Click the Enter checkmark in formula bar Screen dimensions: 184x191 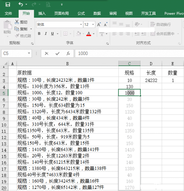tap(57, 53)
